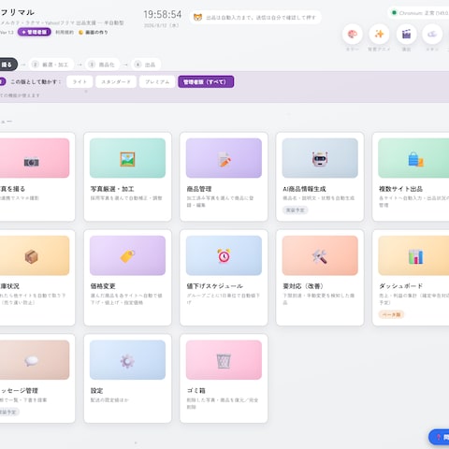The height and width of the screenshot is (449, 449).
Task: Click the purple 管理者版 badge under the title
Action: pos(35,32)
